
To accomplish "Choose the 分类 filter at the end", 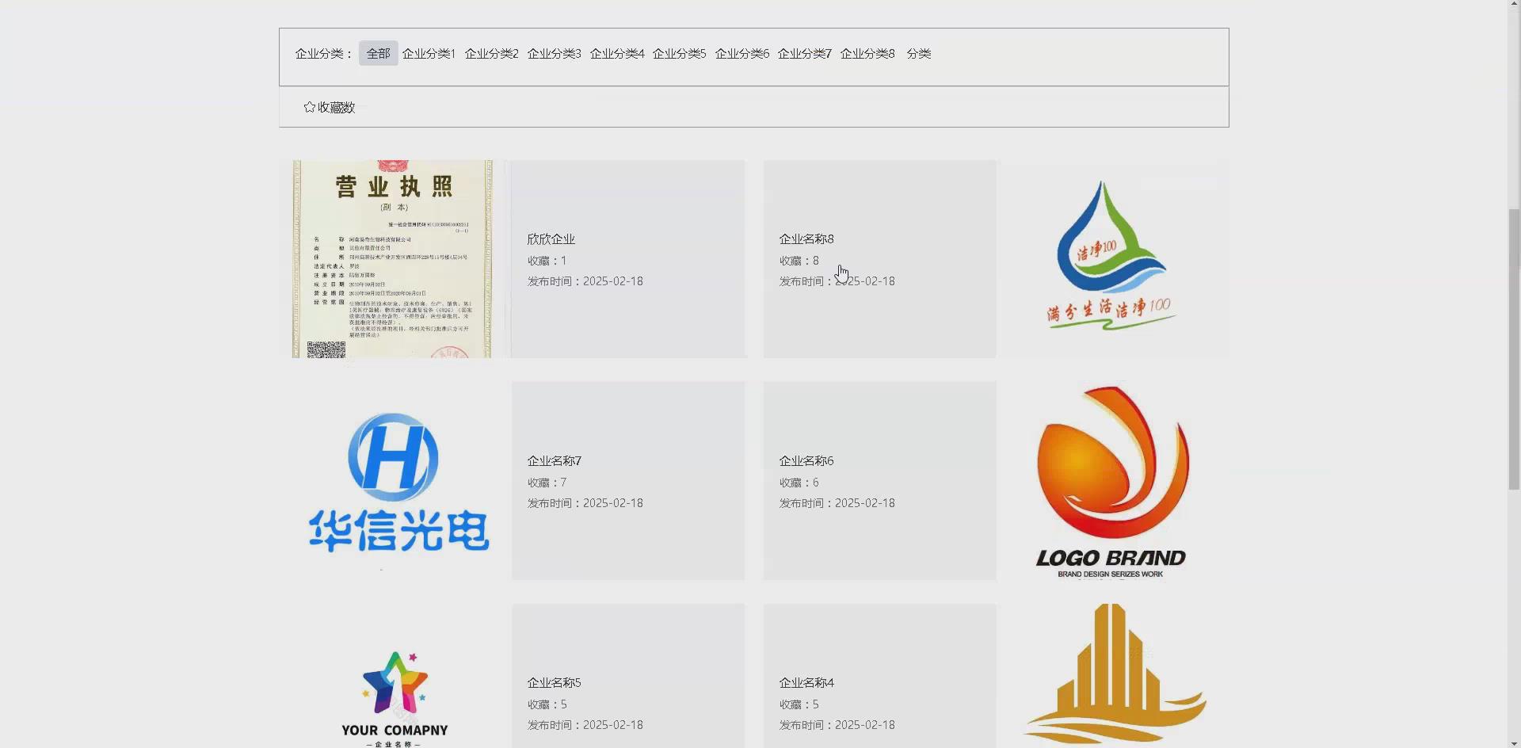I will click(919, 53).
